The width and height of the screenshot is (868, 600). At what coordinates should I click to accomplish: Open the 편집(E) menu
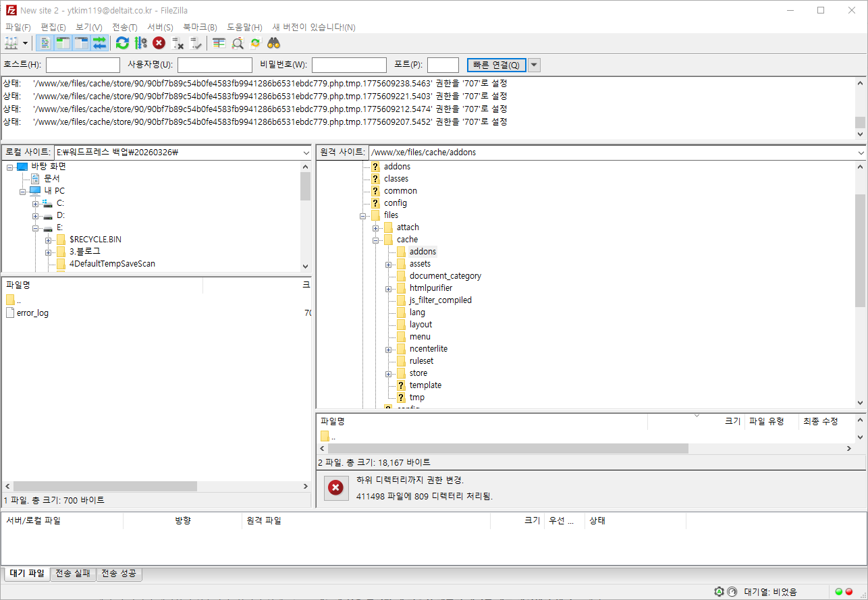click(53, 27)
